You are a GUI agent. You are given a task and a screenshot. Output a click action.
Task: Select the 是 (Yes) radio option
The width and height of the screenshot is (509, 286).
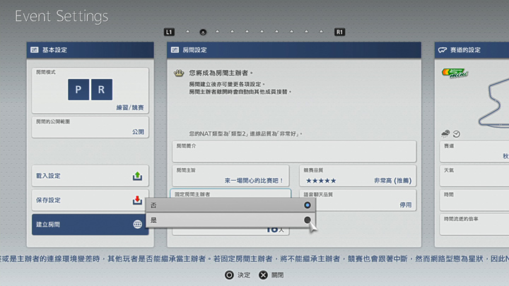tap(307, 220)
